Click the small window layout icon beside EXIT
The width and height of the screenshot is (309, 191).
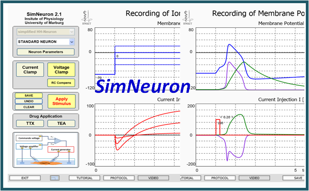coord(55,178)
